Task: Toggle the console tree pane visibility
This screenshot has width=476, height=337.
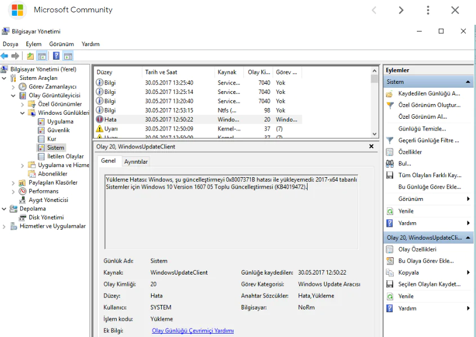Action: [42, 56]
